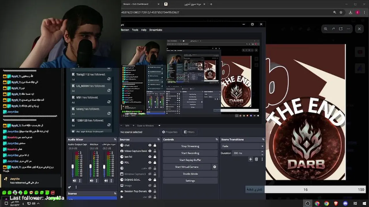Screen dimensions: 369x207
Task: Open Audio Output Capture three-dot menu
Action: coord(80,181)
